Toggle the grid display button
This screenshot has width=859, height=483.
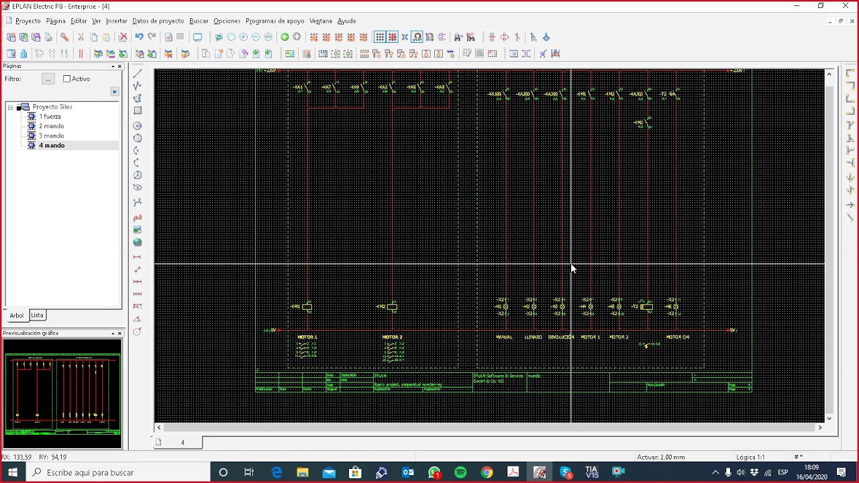point(380,37)
